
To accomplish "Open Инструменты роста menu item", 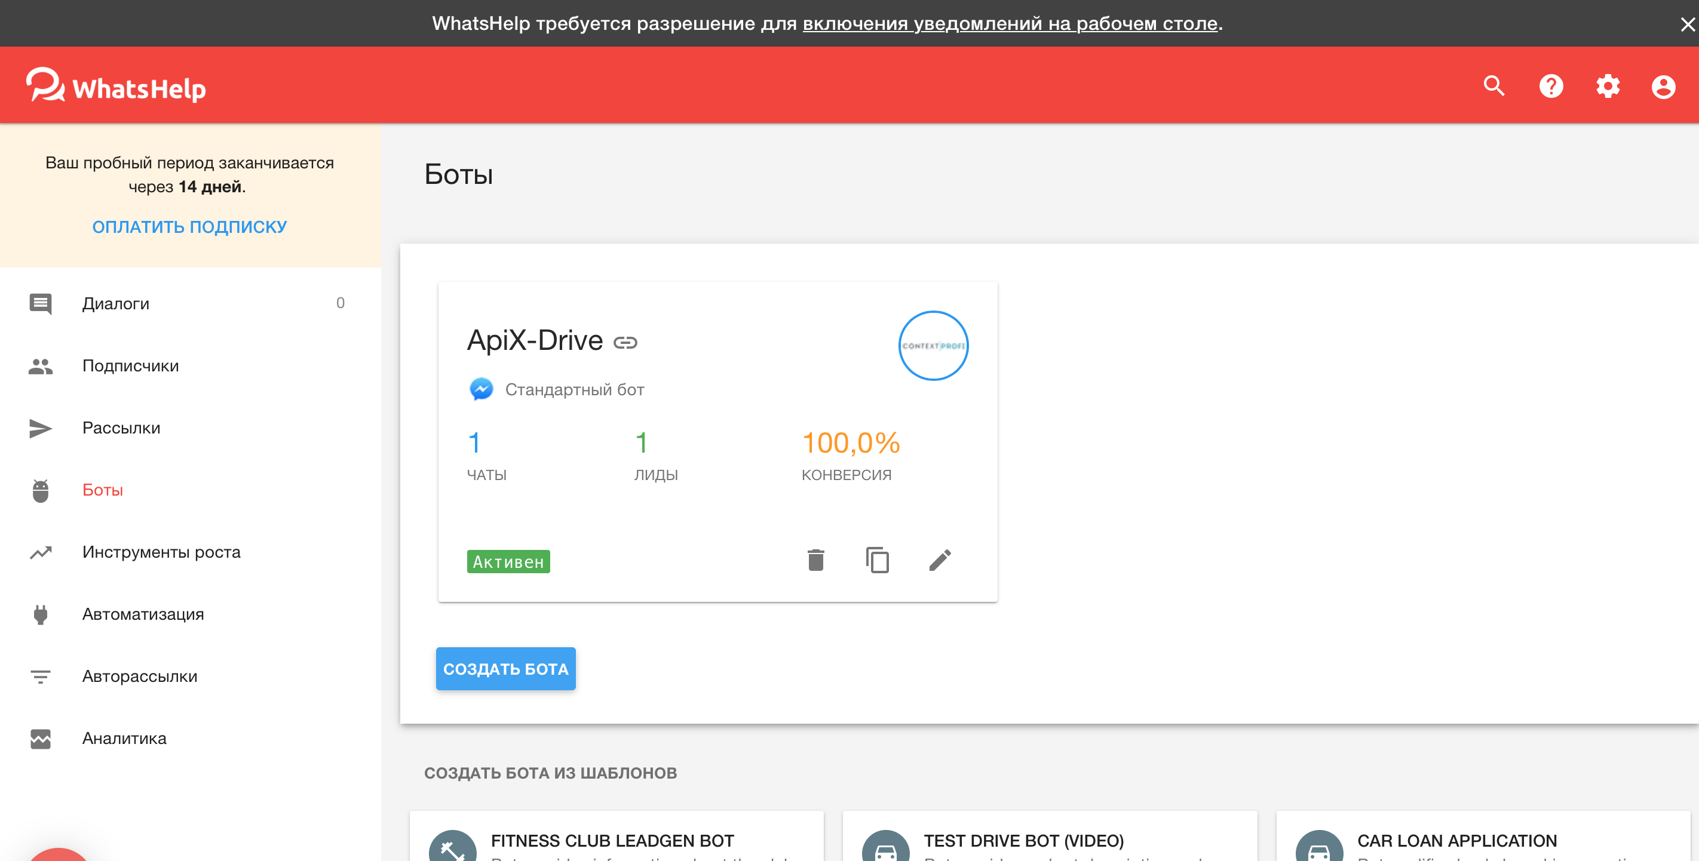I will (x=191, y=552).
